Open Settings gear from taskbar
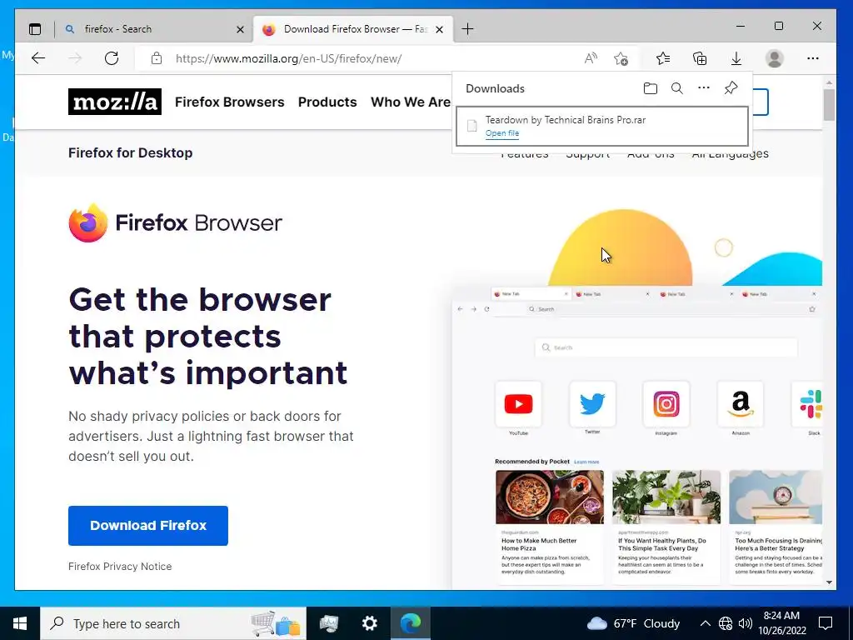The image size is (853, 640). 369,623
